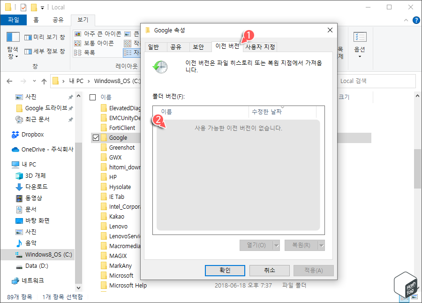
Task: Collapse the ribbon with the chevron arrow
Action: 406,20
